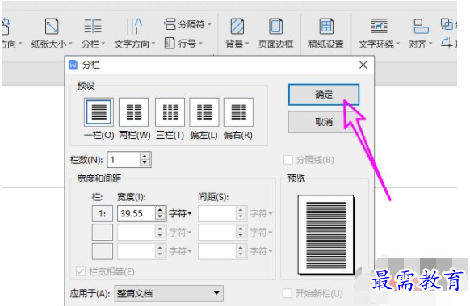Click the WPS icon in 分栏 dialog title
Screen dimensions: 470x306
pyautogui.click(x=73, y=65)
